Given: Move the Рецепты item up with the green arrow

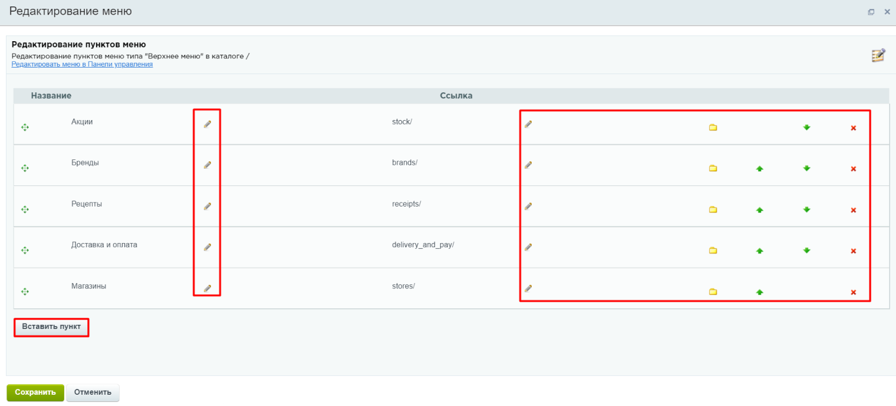Looking at the screenshot, I should [x=759, y=210].
